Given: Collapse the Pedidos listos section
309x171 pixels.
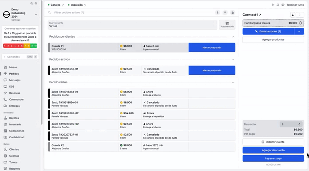Looking at the screenshot, I should pyautogui.click(x=233, y=82).
